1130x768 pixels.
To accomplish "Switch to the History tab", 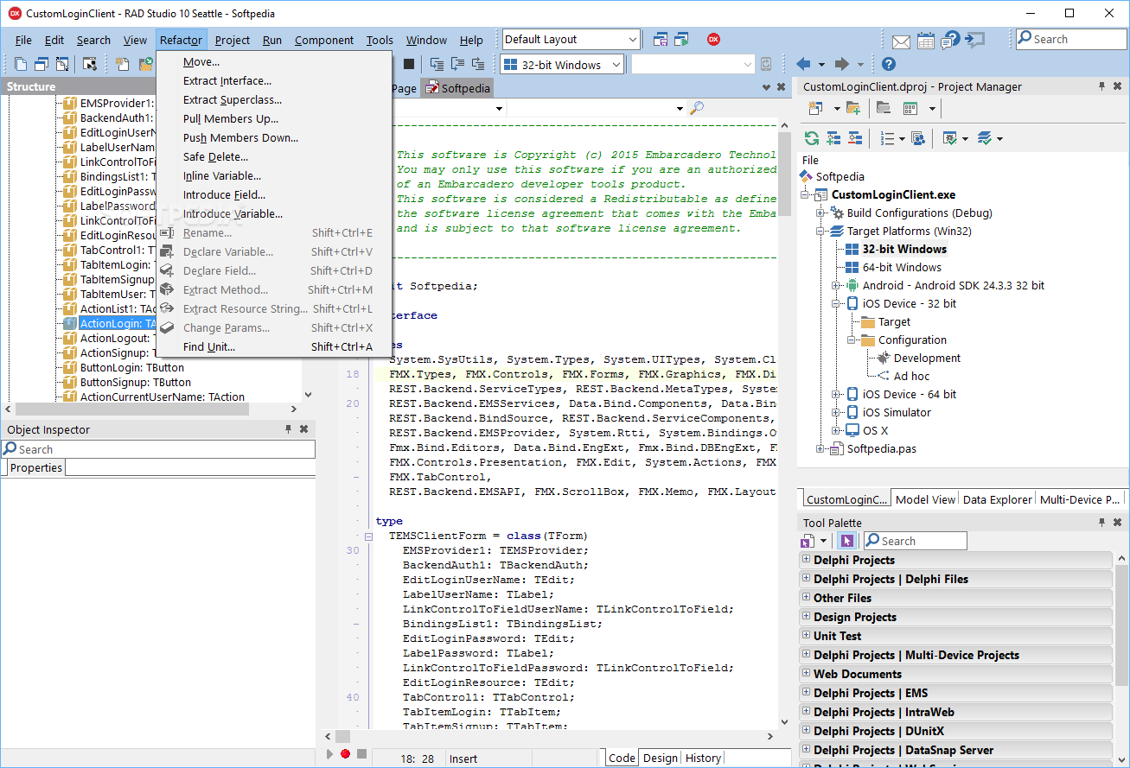I will (703, 758).
